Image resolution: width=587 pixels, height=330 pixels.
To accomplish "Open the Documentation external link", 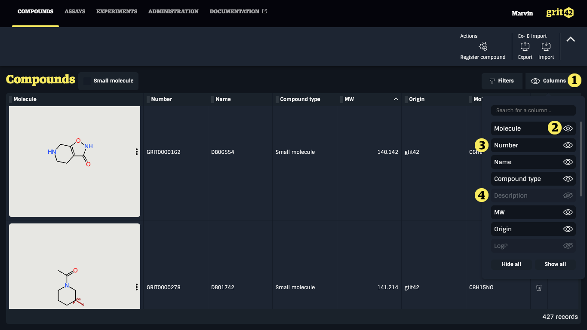I will click(x=238, y=12).
